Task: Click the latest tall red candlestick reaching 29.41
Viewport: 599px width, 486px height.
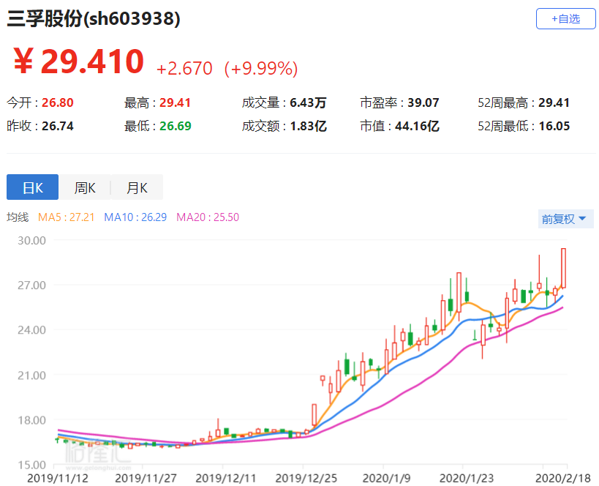Action: (563, 268)
